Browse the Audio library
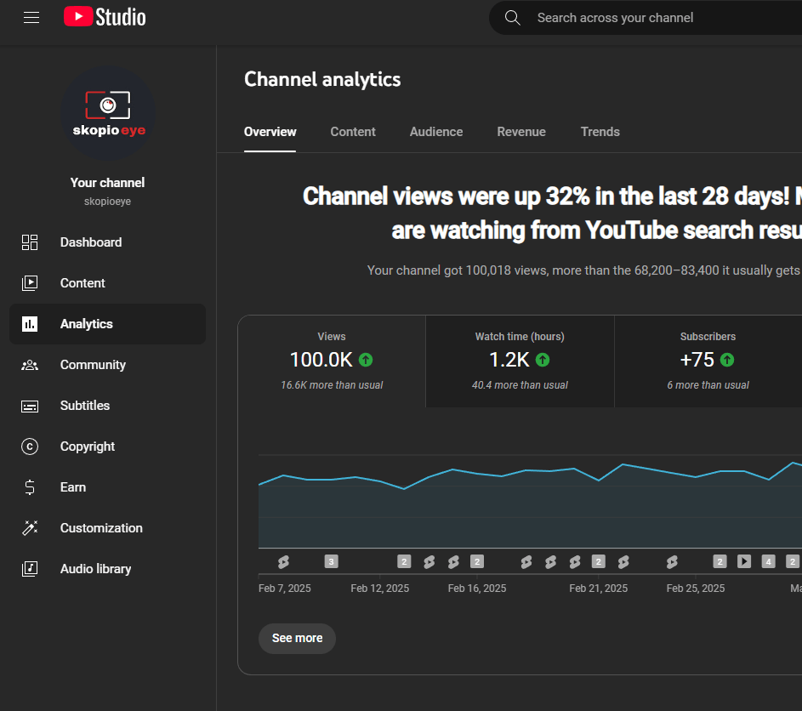This screenshot has width=802, height=711. click(95, 569)
